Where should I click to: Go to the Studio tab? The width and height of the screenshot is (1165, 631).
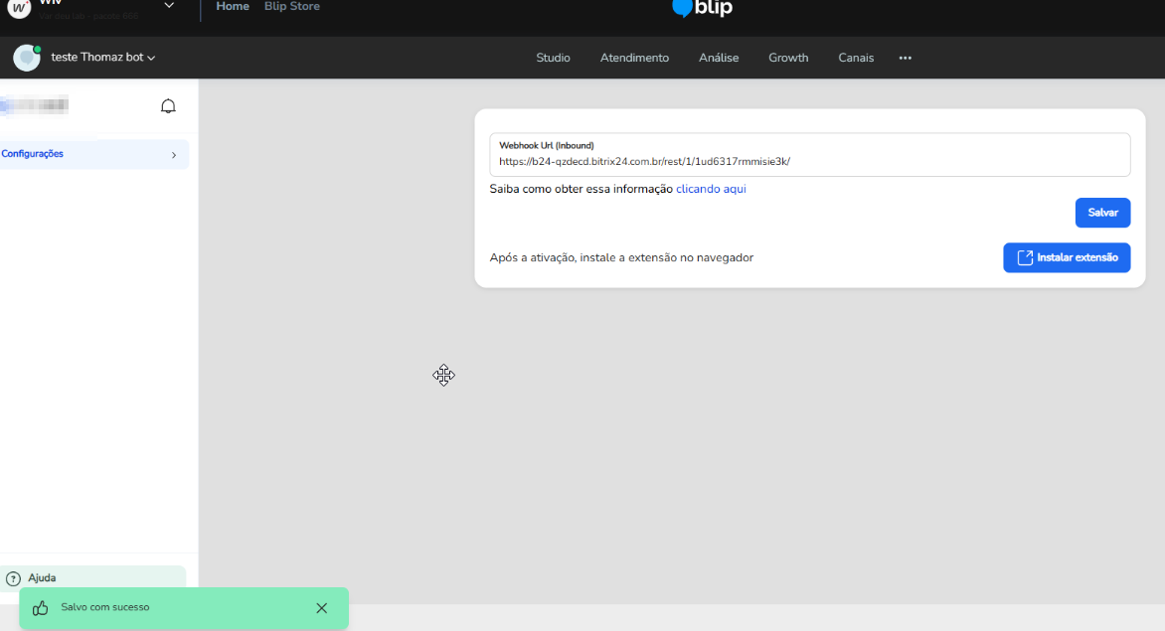(553, 58)
